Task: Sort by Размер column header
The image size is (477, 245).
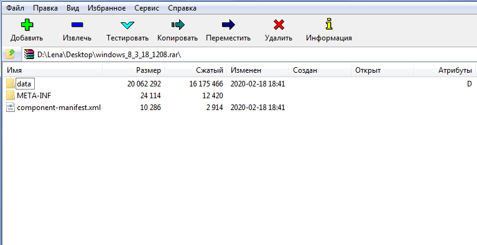Action: 133,70
